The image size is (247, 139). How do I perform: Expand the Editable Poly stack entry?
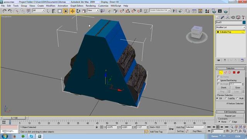click(x=218, y=32)
